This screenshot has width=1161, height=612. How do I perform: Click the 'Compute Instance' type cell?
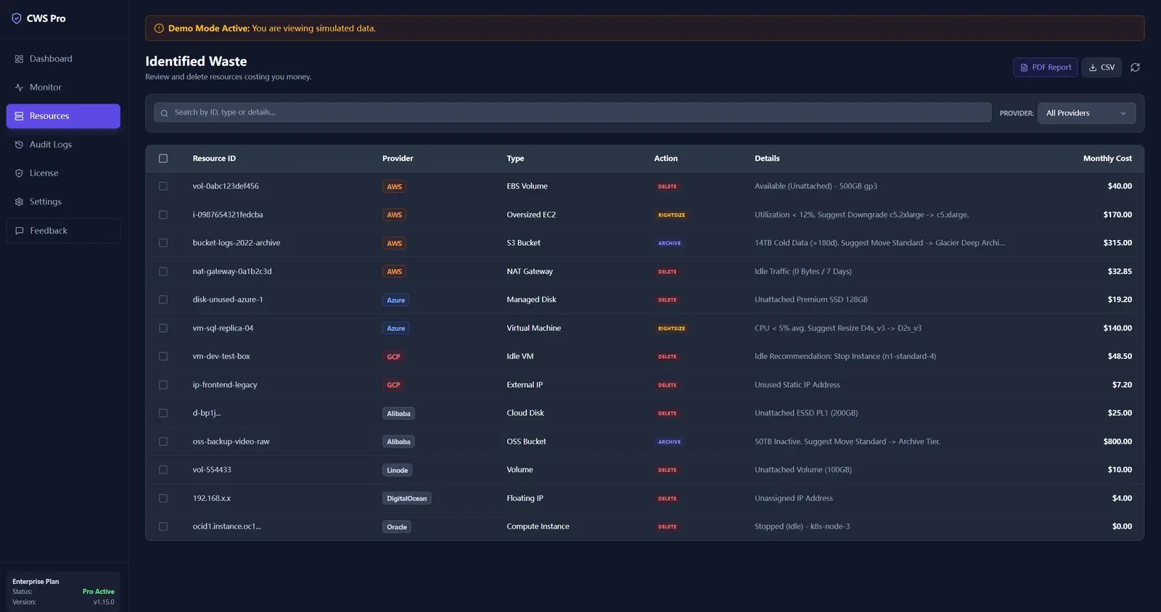[538, 526]
